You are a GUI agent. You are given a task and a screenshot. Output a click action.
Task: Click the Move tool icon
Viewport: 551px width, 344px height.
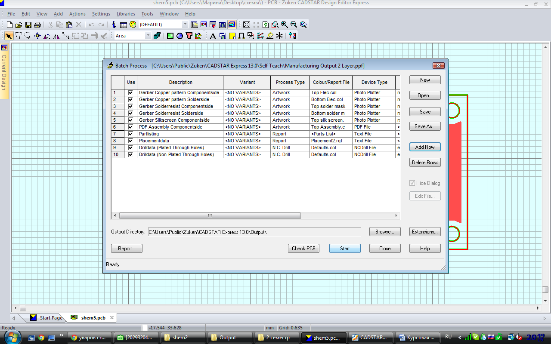37,36
